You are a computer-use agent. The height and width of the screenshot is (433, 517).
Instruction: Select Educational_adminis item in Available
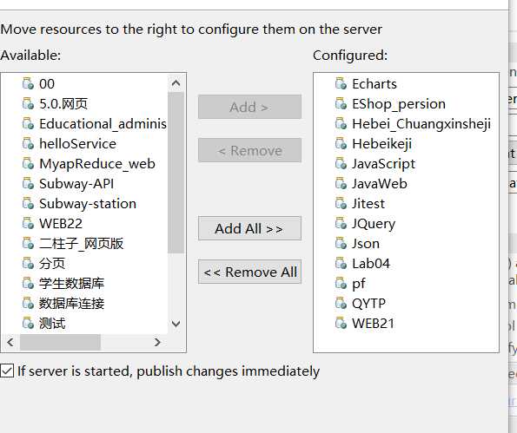103,124
